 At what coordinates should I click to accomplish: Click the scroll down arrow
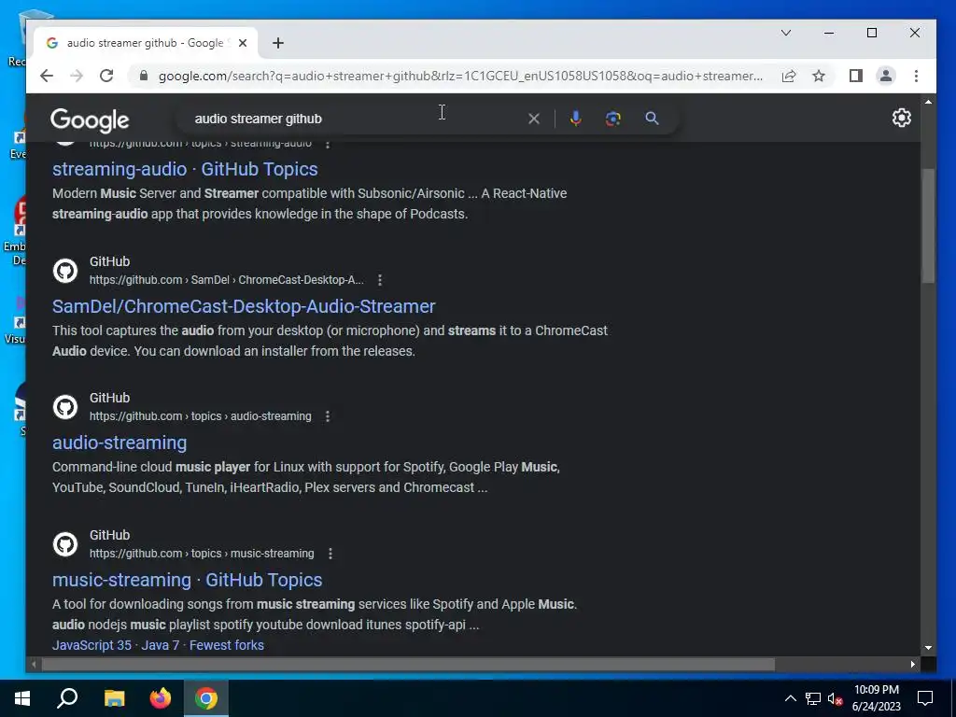click(x=928, y=648)
